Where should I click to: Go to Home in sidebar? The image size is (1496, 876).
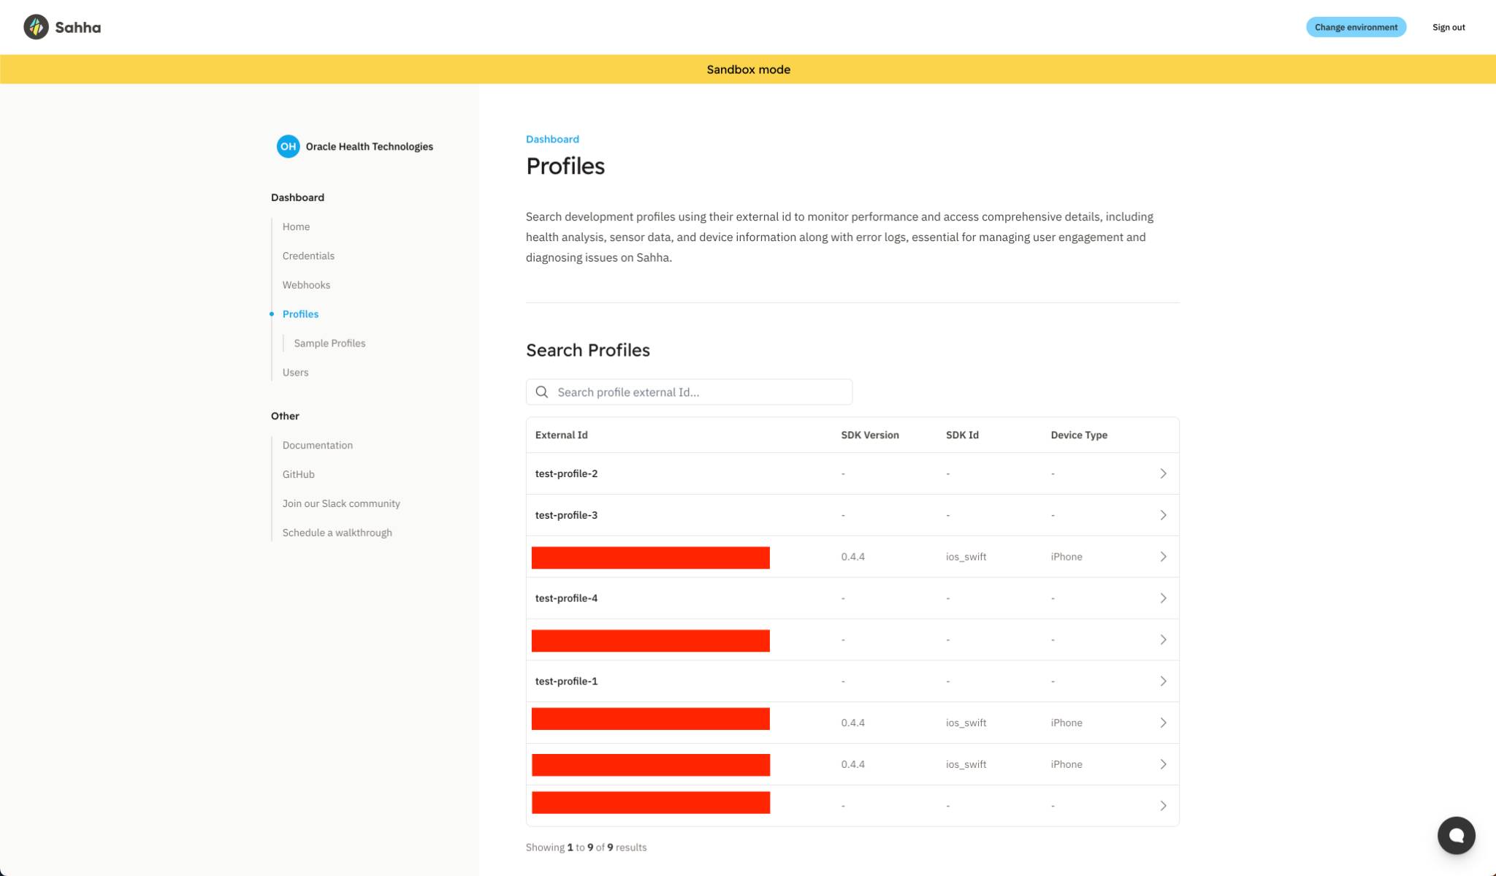296,226
